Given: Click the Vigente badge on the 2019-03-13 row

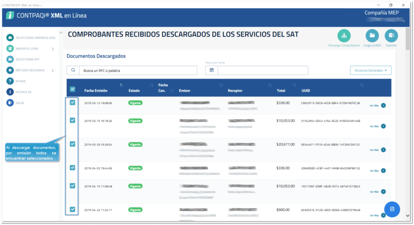Looking at the screenshot, I should [135, 103].
